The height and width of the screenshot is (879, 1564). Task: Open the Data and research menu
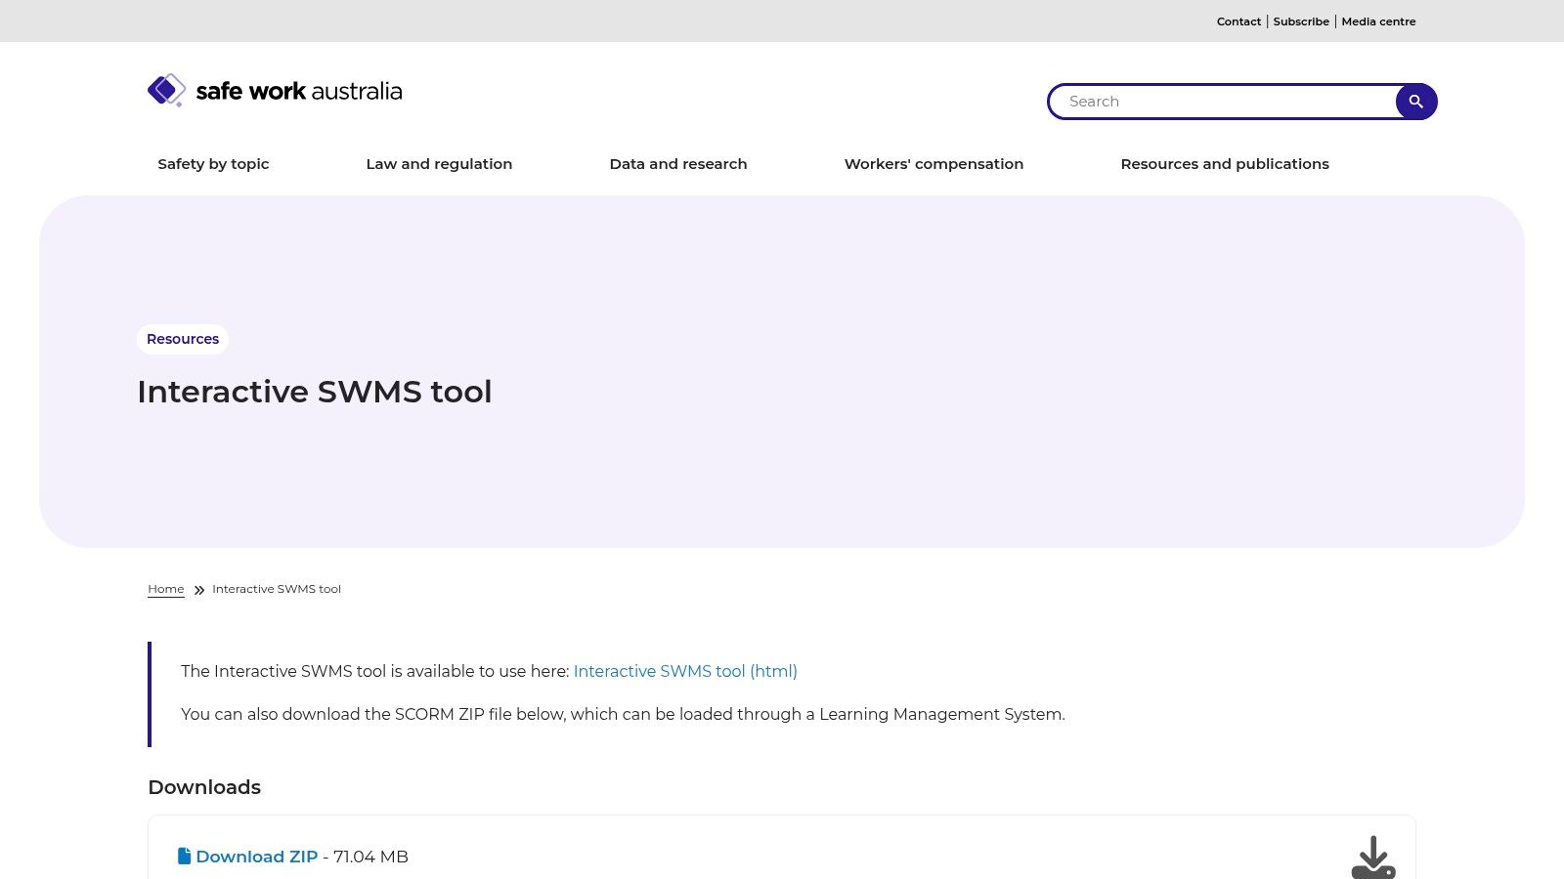678,164
